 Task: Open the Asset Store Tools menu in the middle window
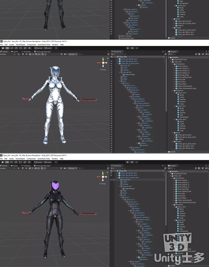(x=44, y=44)
